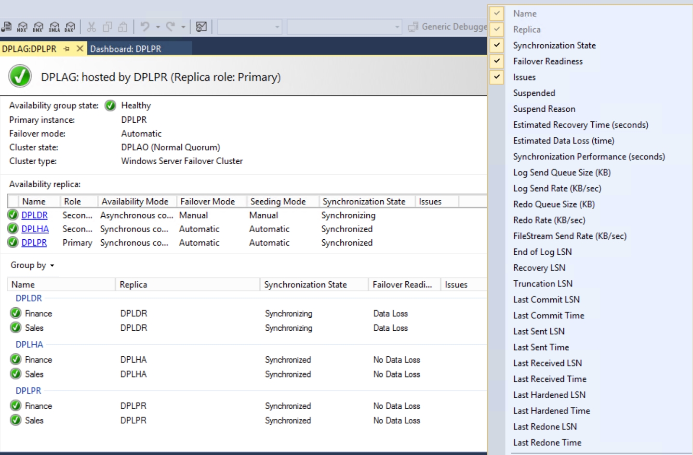Open the DPLPR replica link
Screen dimensions: 693x455
34,243
